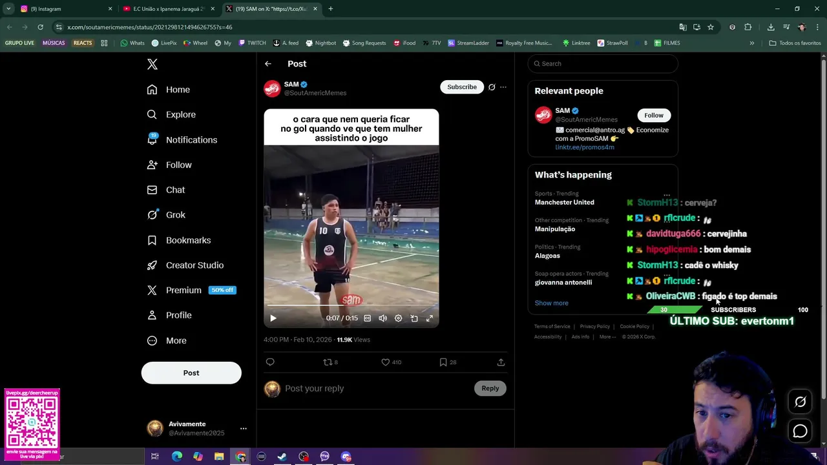
Task: Click the large Post button
Action: [x=191, y=373]
